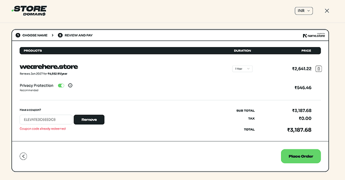Toggle off Privacy Protection switch
The height and width of the screenshot is (180, 345).
tap(61, 85)
